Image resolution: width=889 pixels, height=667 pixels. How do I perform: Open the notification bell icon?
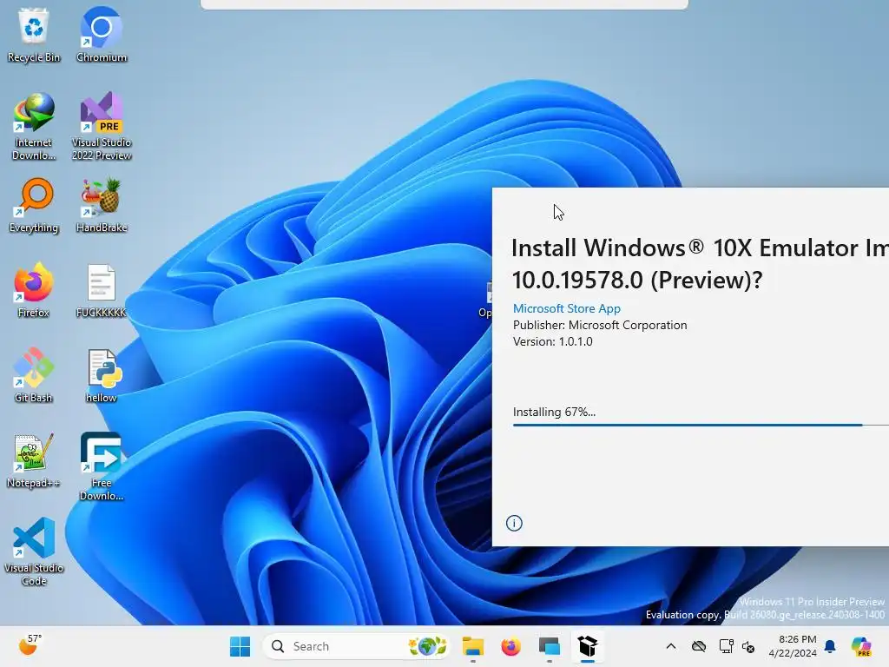[830, 646]
